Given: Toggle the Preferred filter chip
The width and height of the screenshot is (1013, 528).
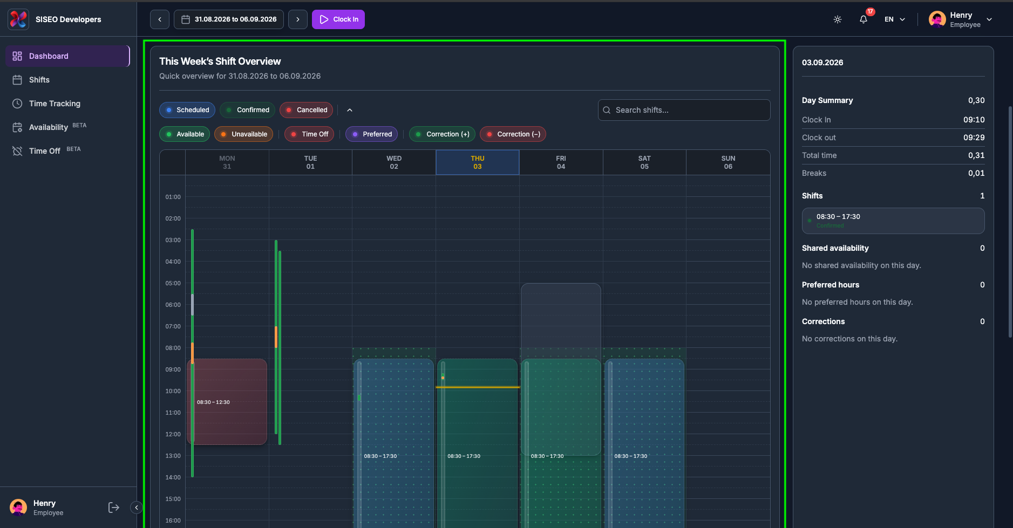Looking at the screenshot, I should [371, 134].
